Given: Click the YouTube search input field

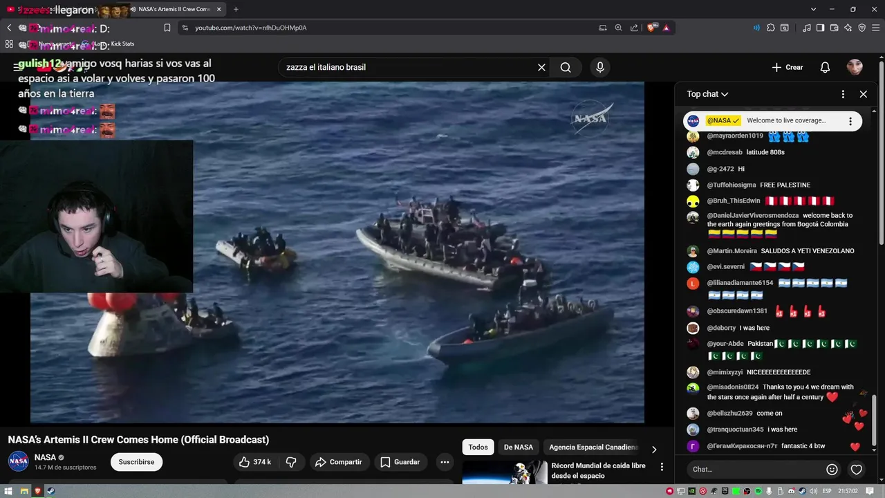Looking at the screenshot, I should (408, 67).
